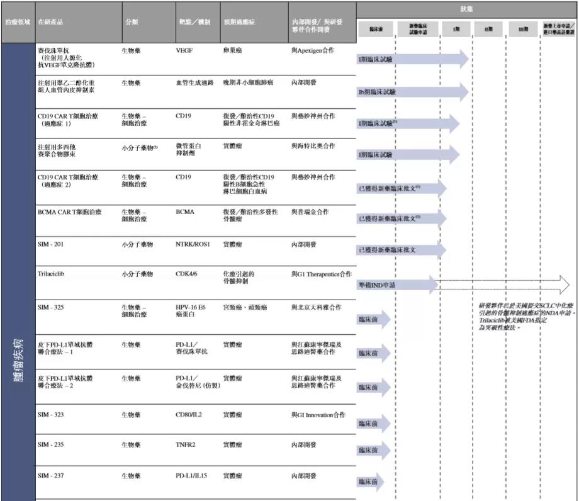Image resolution: width=579 pixels, height=501 pixels.
Task: Click the 復發/難治性多發性骨髓瘤 indication cell
Action: click(x=250, y=216)
